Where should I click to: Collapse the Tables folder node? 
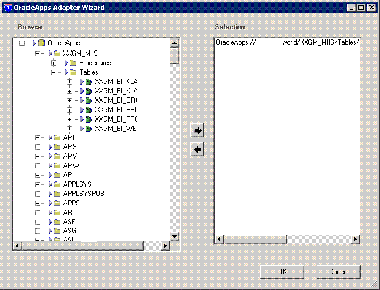point(54,72)
